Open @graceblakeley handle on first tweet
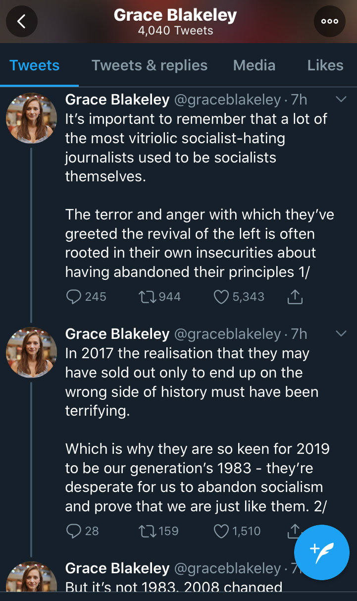Viewport: 357px width, 601px height. [x=227, y=100]
